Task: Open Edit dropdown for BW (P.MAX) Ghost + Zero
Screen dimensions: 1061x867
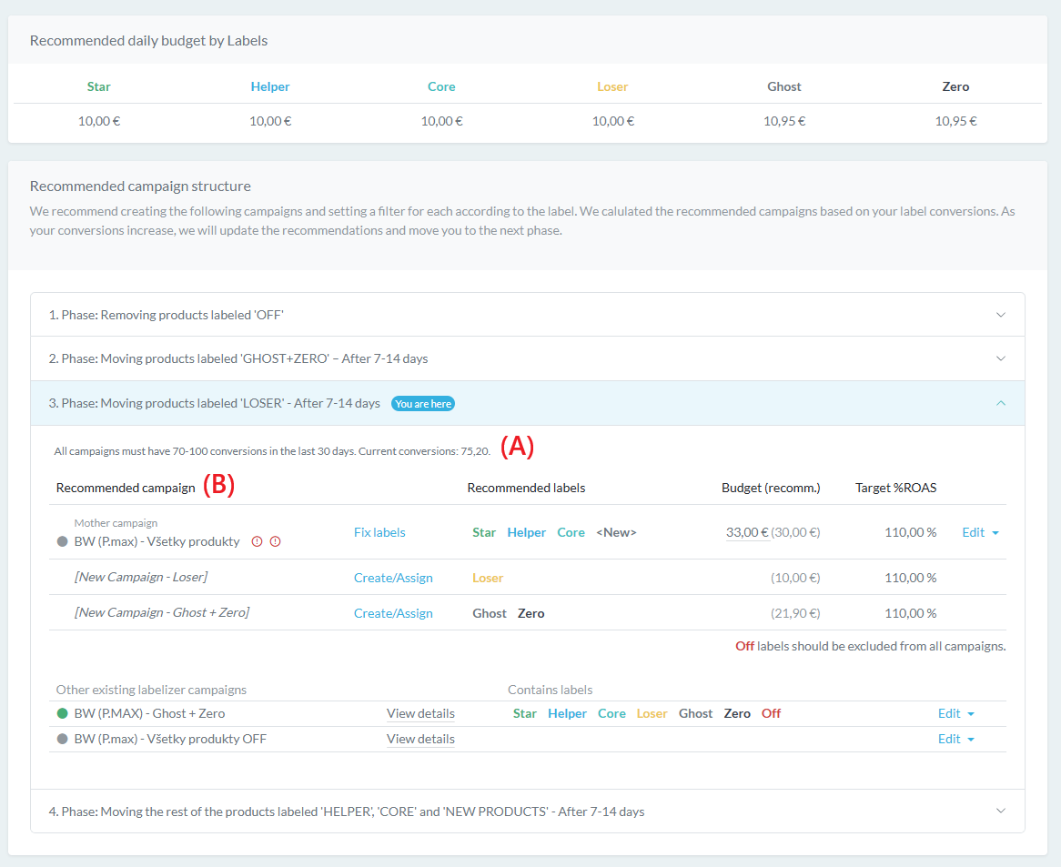Action: point(955,714)
